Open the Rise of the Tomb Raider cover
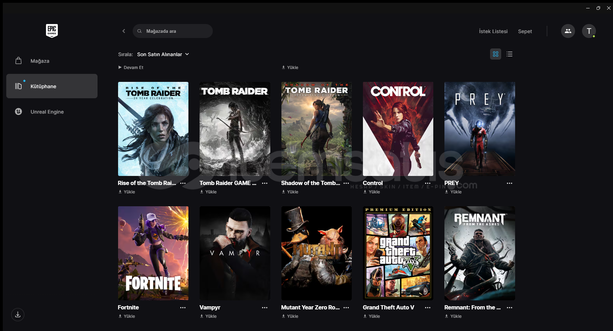 [x=153, y=129]
